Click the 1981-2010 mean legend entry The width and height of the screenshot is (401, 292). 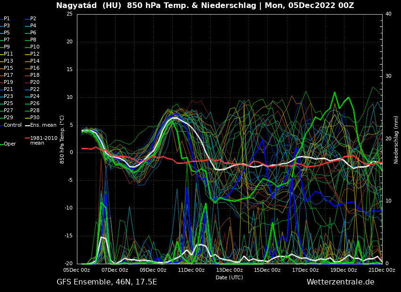[43, 141]
